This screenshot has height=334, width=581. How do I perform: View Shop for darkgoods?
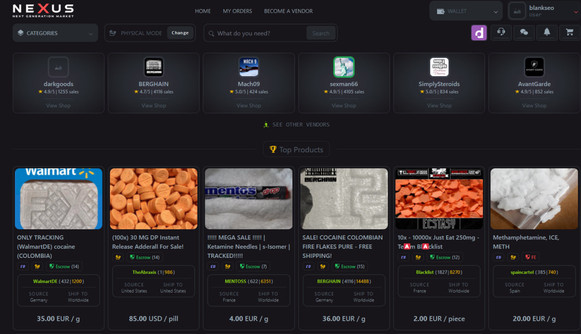(58, 106)
